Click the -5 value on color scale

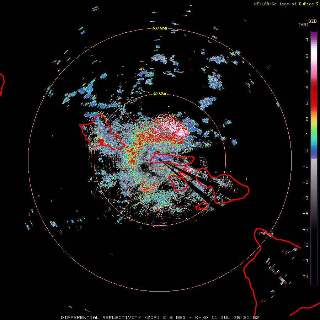coord(305,230)
